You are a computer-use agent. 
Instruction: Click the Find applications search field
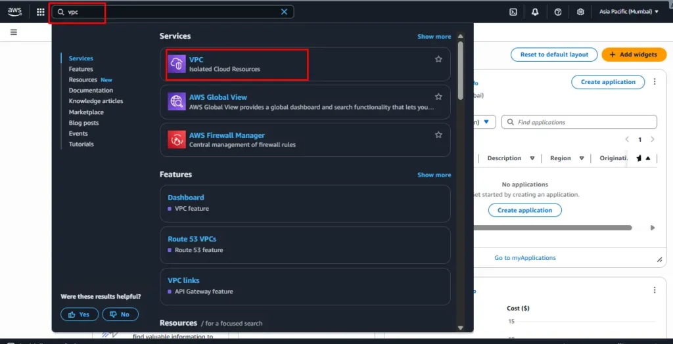click(579, 122)
